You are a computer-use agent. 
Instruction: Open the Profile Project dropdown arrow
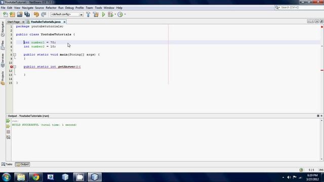pos(125,15)
